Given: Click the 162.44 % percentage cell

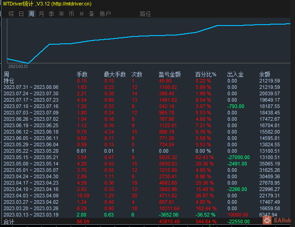Looking at the screenshot, I should [x=206, y=209].
